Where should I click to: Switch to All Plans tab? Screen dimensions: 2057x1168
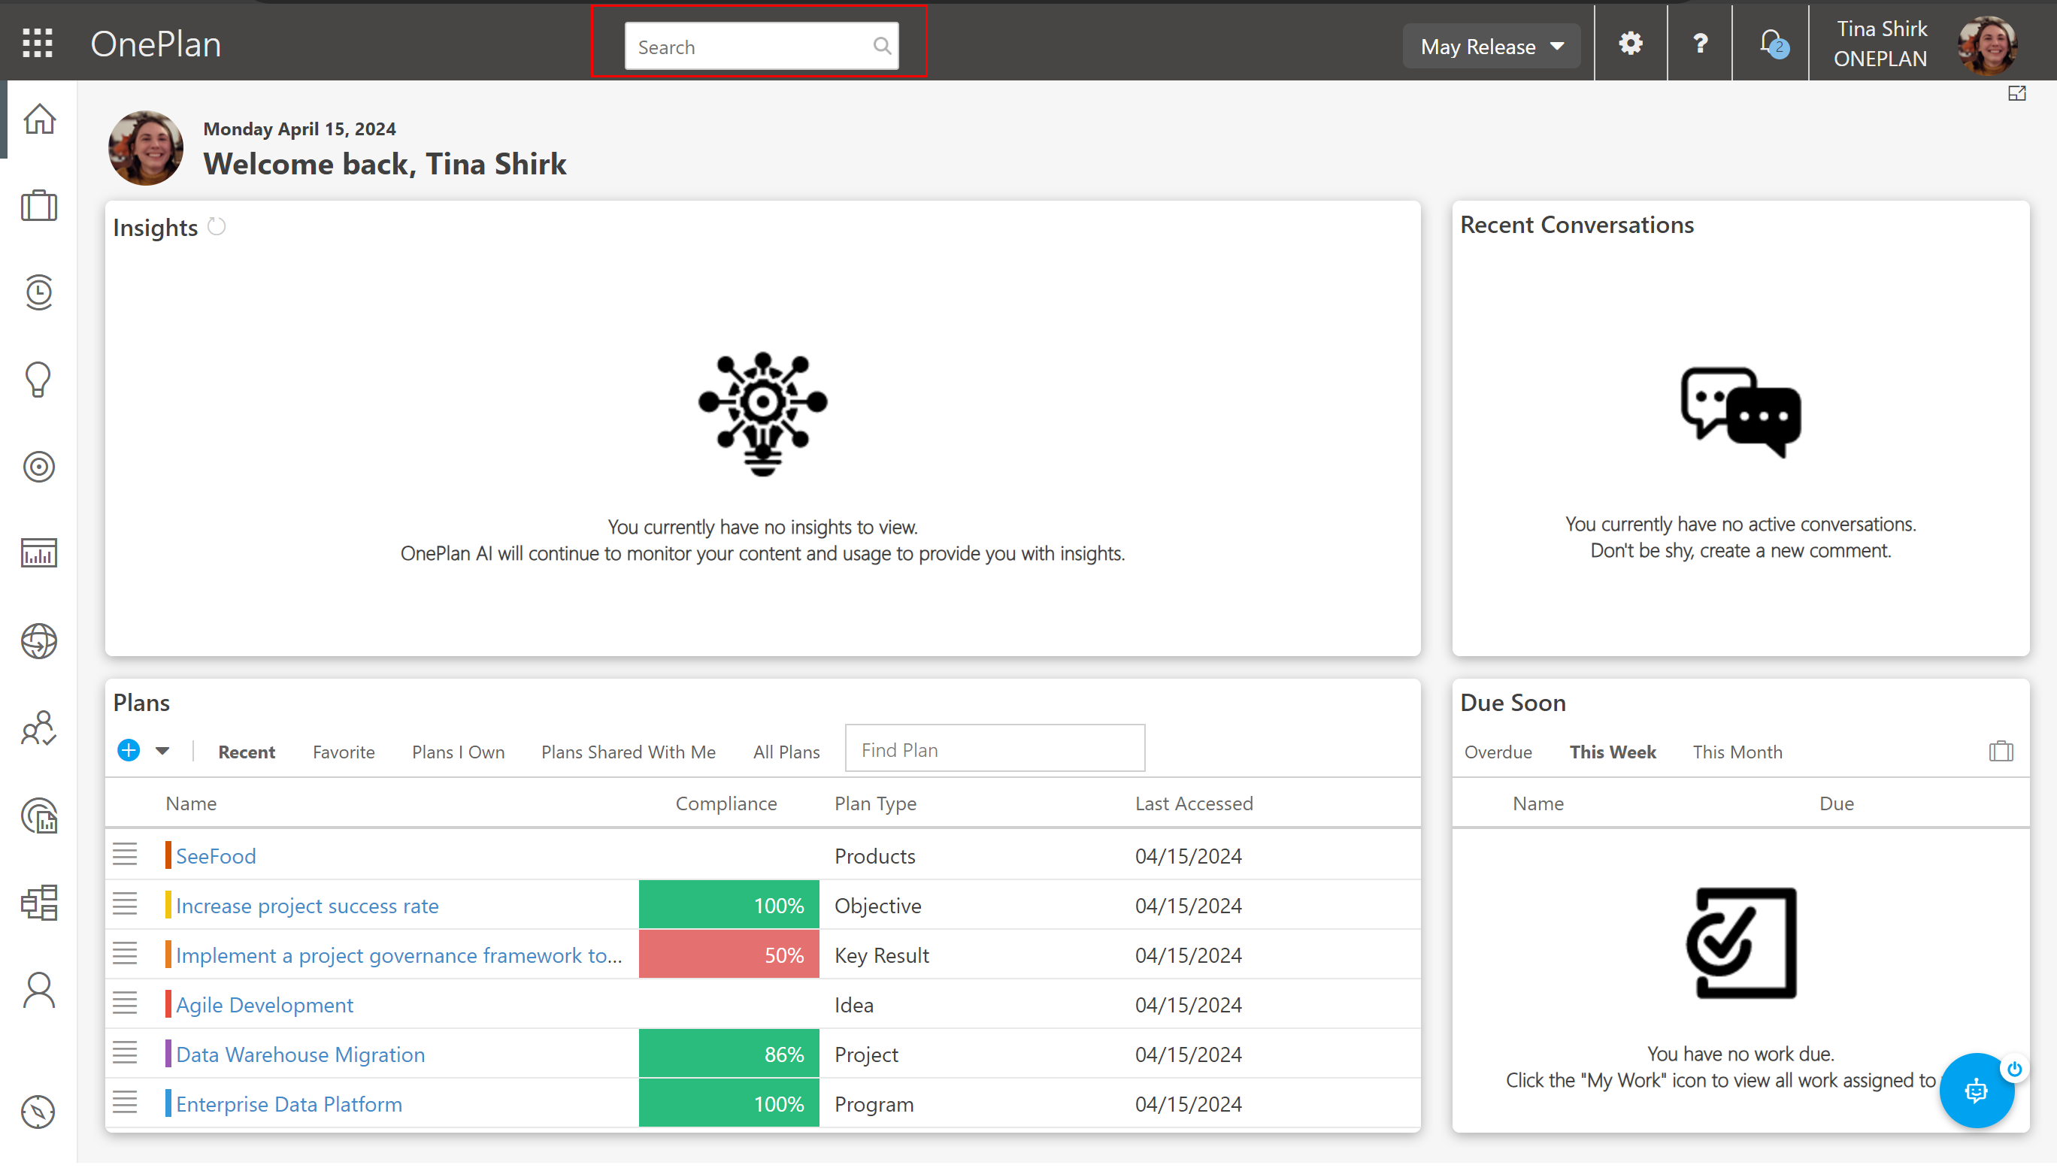tap(786, 754)
